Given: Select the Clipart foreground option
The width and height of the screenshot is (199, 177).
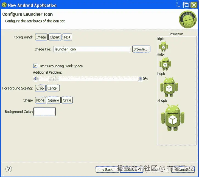Looking at the screenshot, I should click(55, 37).
